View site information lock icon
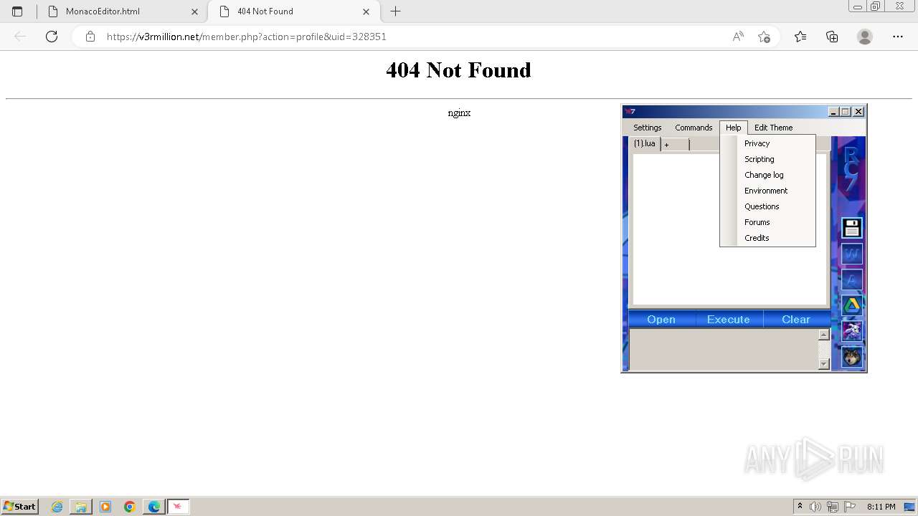 (x=90, y=37)
